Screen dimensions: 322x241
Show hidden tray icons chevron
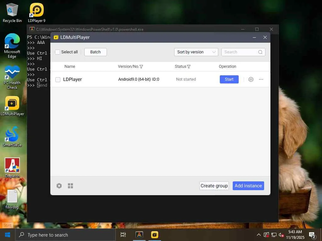(x=259, y=235)
